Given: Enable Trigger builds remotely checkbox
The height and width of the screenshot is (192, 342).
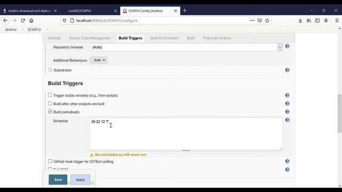Looking at the screenshot, I should coord(50,95).
